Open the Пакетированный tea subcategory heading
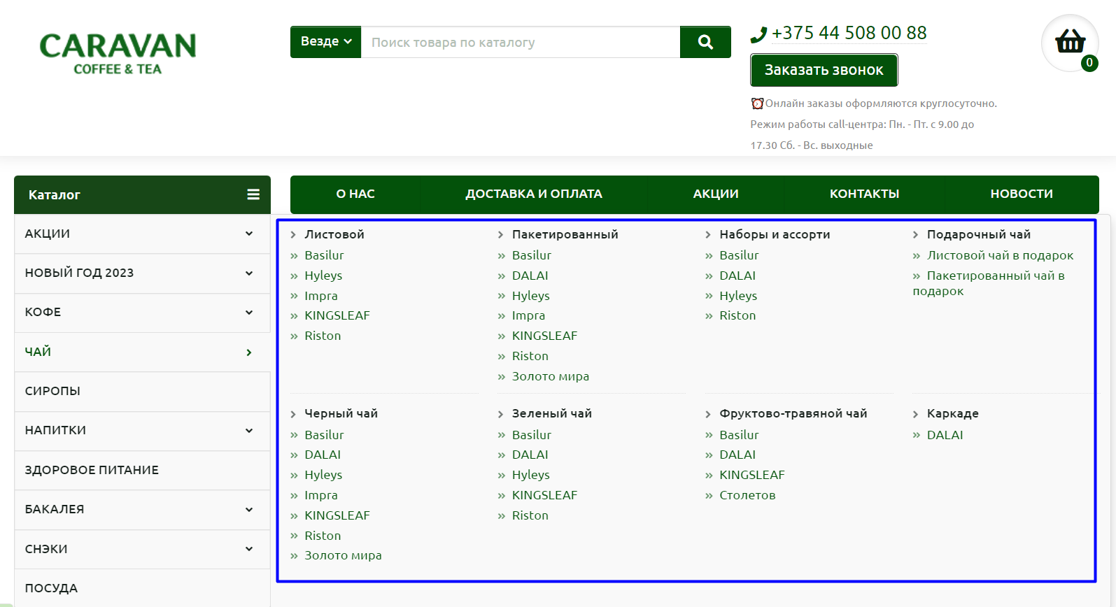Image resolution: width=1116 pixels, height=607 pixels. tap(565, 234)
